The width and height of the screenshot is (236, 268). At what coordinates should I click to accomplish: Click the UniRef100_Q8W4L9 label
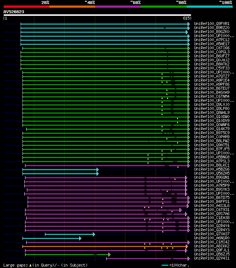pyautogui.click(x=212, y=112)
